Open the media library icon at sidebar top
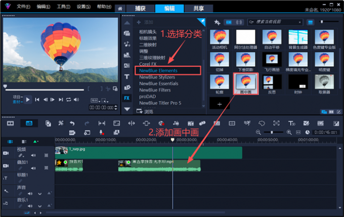The width and height of the screenshot is (344, 217). point(127,33)
